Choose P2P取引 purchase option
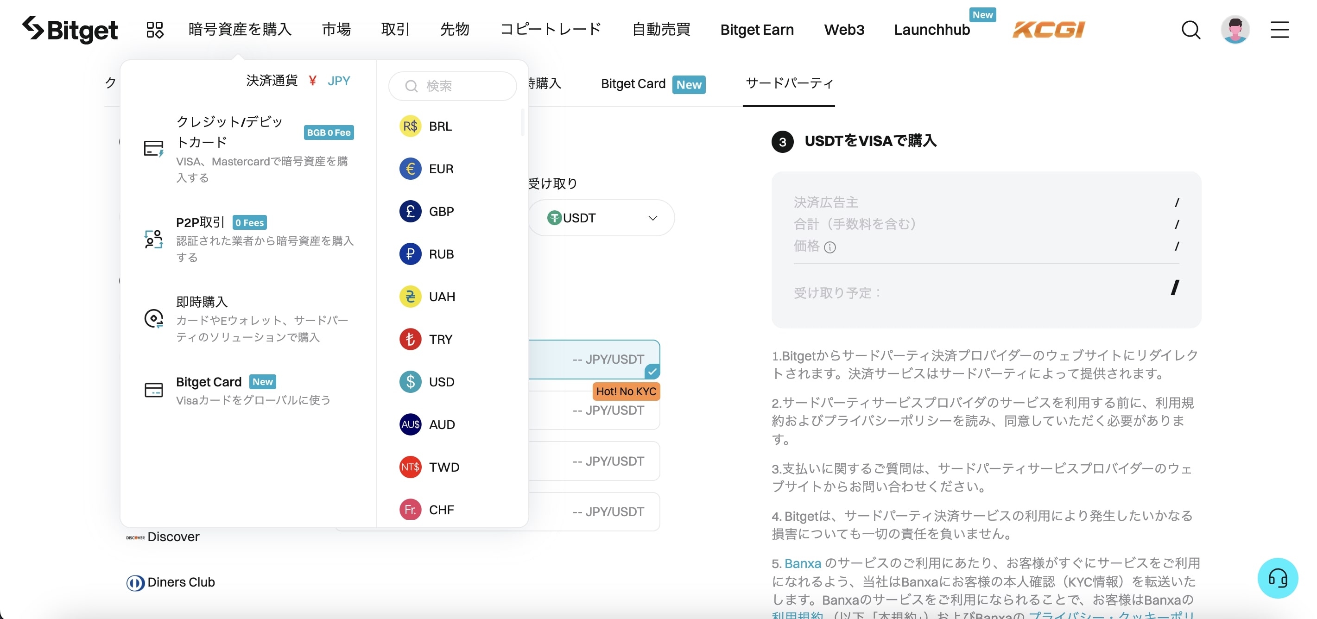 pyautogui.click(x=248, y=239)
